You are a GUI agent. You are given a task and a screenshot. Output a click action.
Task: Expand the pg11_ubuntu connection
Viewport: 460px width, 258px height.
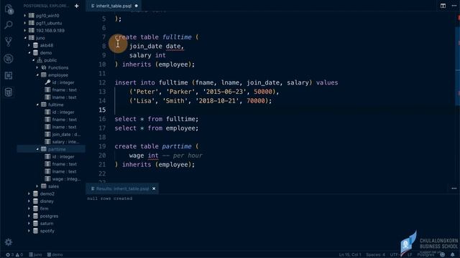click(25, 23)
